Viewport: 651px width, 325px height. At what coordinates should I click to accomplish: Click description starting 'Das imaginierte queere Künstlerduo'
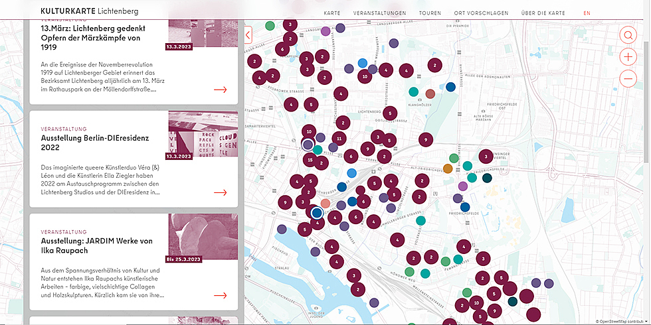(x=100, y=180)
